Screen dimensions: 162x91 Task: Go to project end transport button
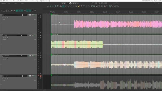coord(65,3)
